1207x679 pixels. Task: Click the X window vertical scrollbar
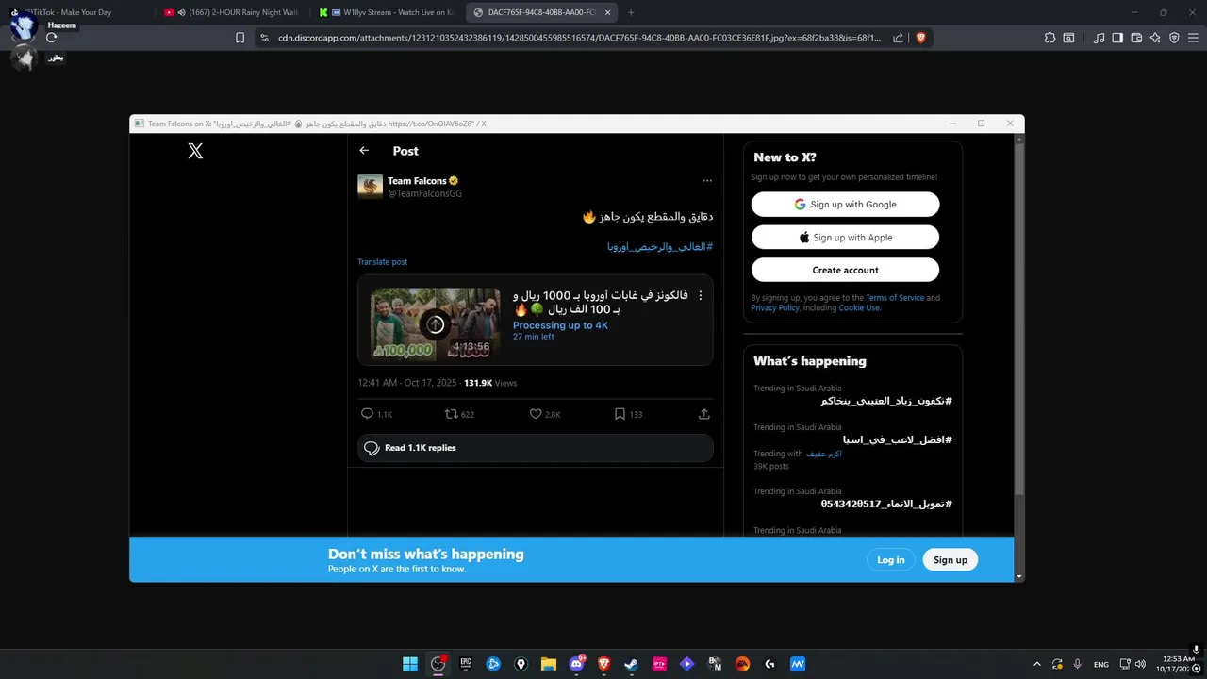coord(1019,321)
